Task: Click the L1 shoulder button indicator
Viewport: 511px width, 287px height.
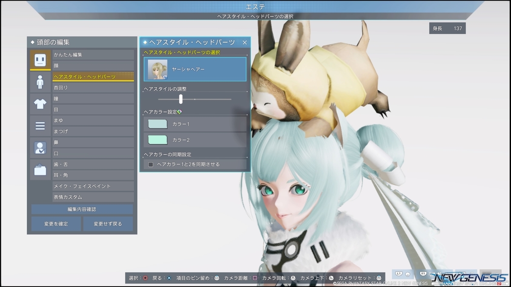Action: pos(399,274)
